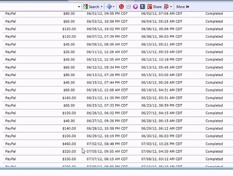Viewport: 233px width, 176px height.
Task: Click date 06/03/12, 10:58 PM CDT
Action: click(x=107, y=22)
